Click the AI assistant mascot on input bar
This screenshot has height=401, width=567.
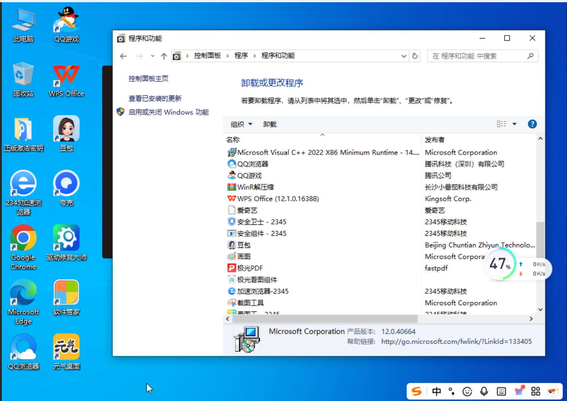tap(553, 391)
